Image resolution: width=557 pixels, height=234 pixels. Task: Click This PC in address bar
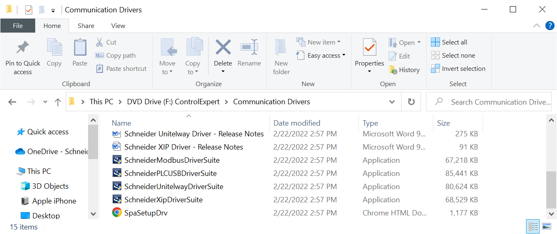coord(101,102)
